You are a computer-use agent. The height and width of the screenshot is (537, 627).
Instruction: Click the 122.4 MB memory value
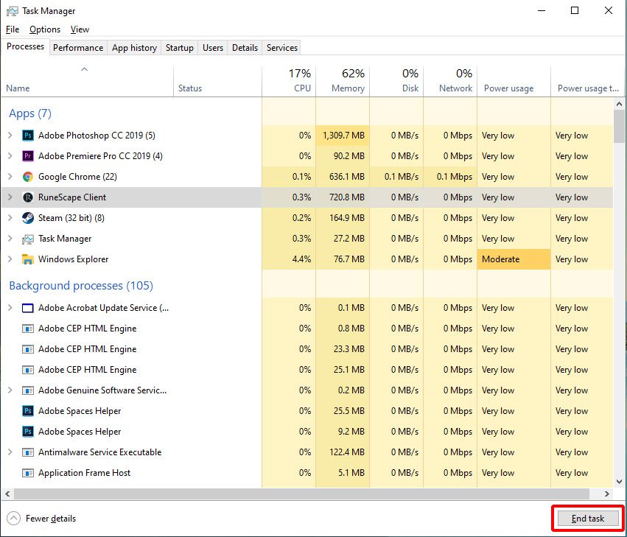(x=347, y=452)
